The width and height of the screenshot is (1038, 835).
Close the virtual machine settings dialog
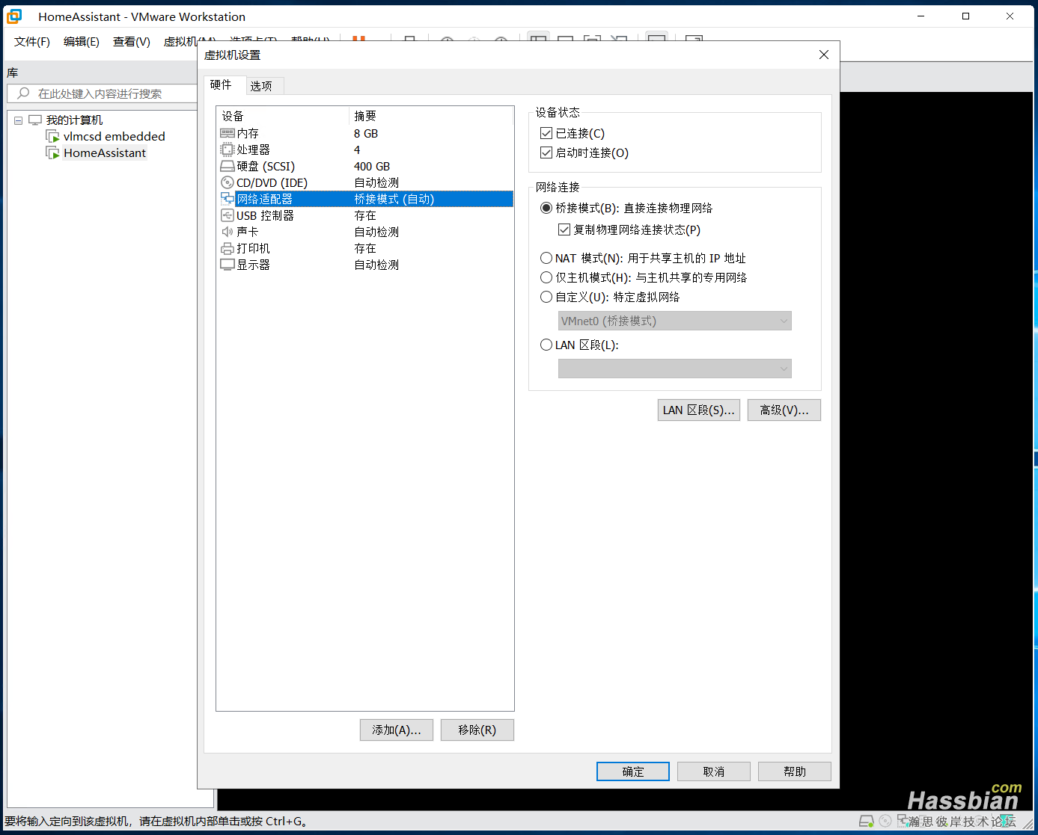pyautogui.click(x=824, y=55)
